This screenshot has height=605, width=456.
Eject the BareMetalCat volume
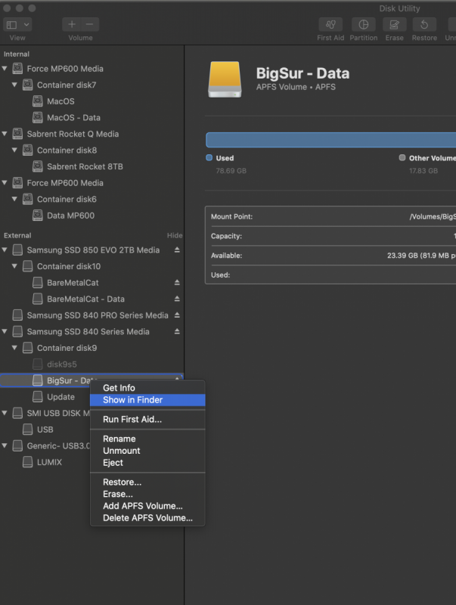(177, 282)
